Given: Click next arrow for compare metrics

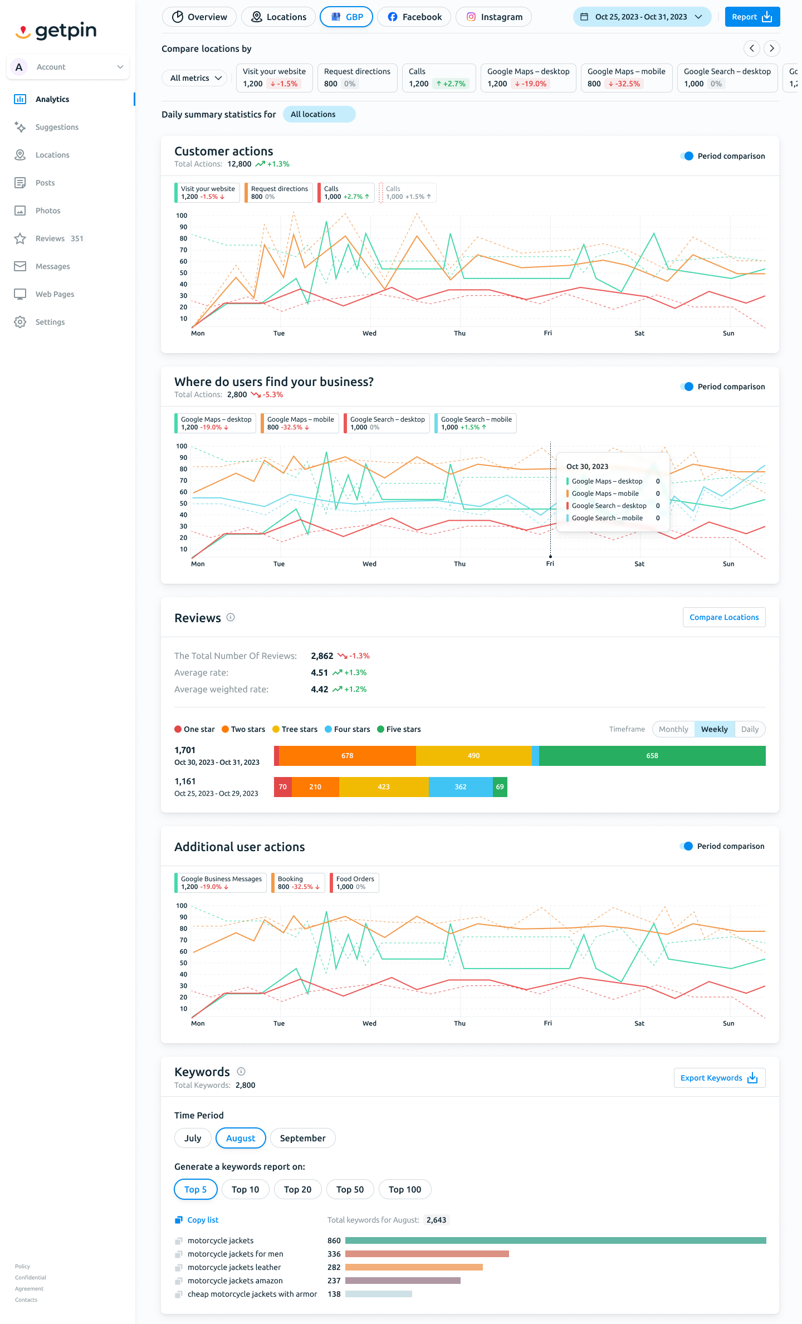Looking at the screenshot, I should coord(772,48).
